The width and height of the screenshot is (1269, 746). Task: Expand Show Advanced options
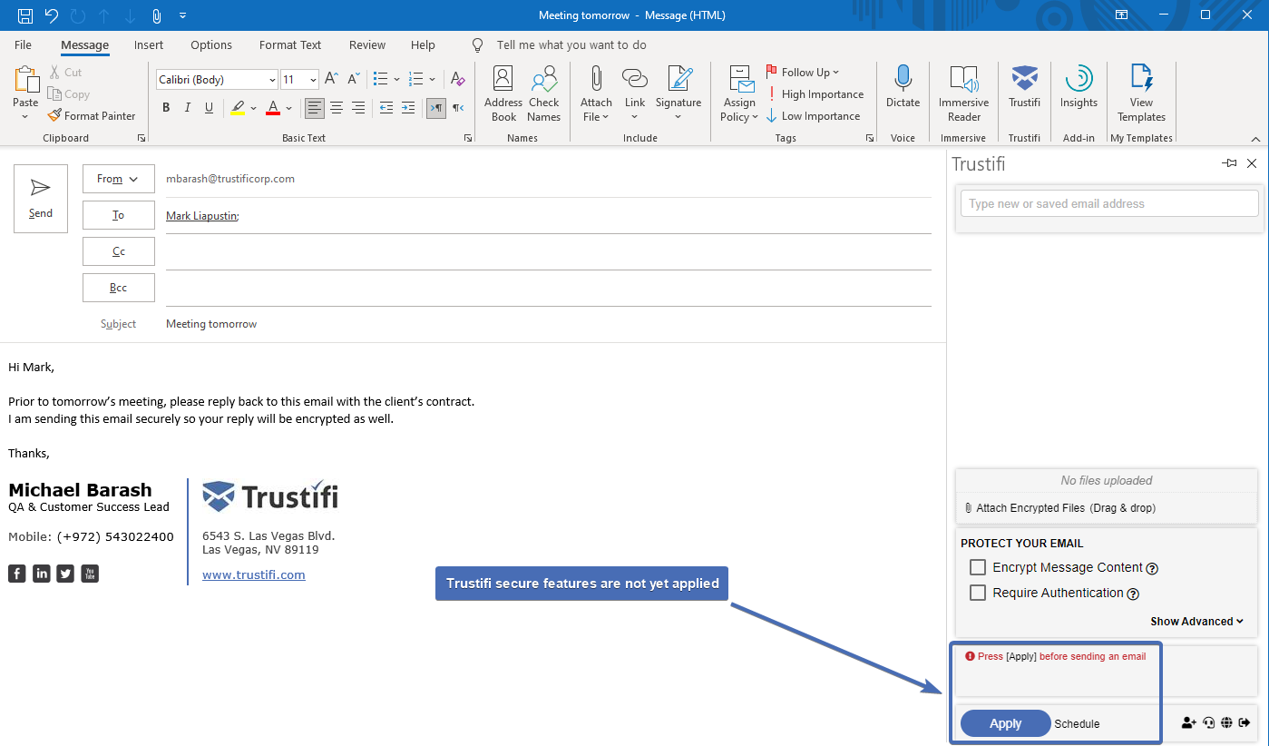[x=1197, y=622]
